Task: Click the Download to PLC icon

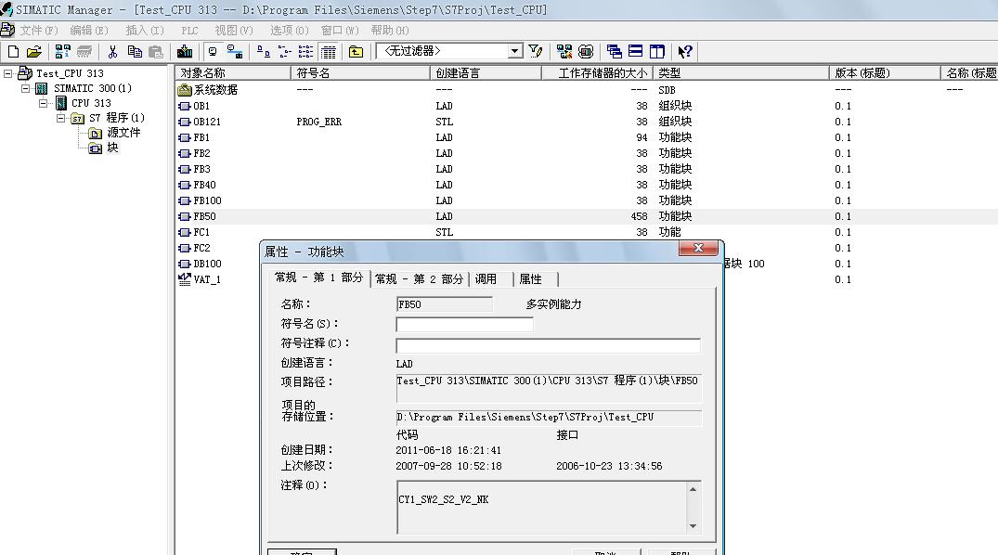Action: 185,52
